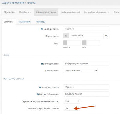Pick the Иконка color swatch
The image size is (120, 114).
(x=65, y=43)
